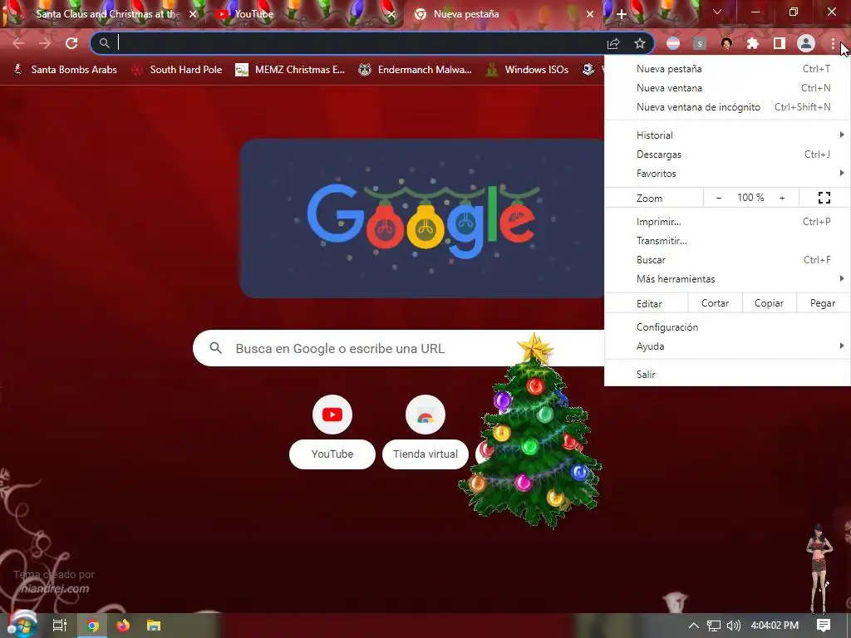Open Descargas from the menu
The height and width of the screenshot is (638, 851).
click(727, 154)
